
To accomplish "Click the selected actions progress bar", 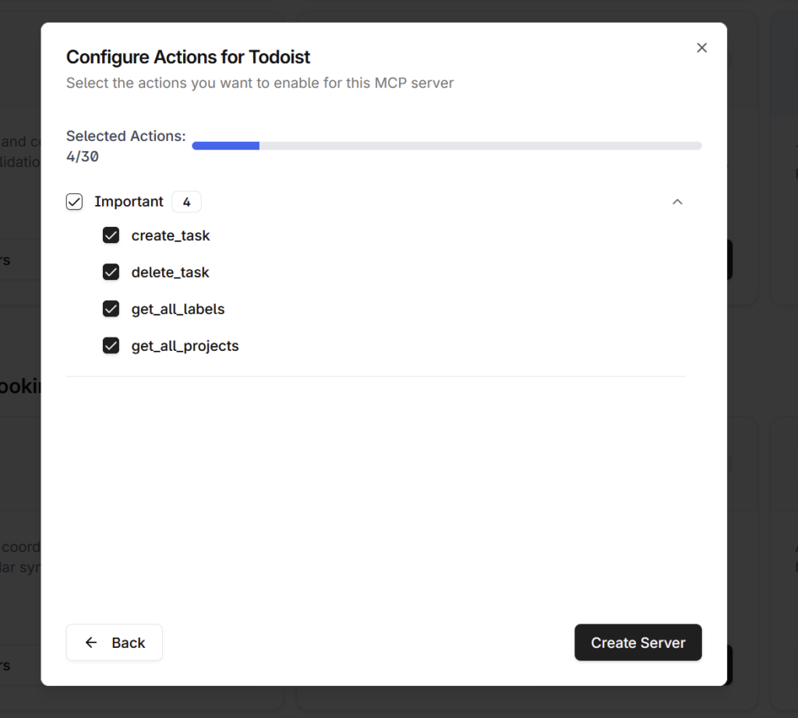I will pyautogui.click(x=447, y=146).
